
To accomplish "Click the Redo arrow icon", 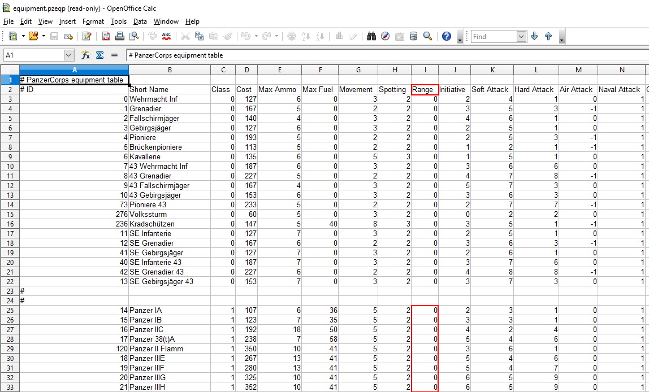I will pyautogui.click(x=267, y=36).
